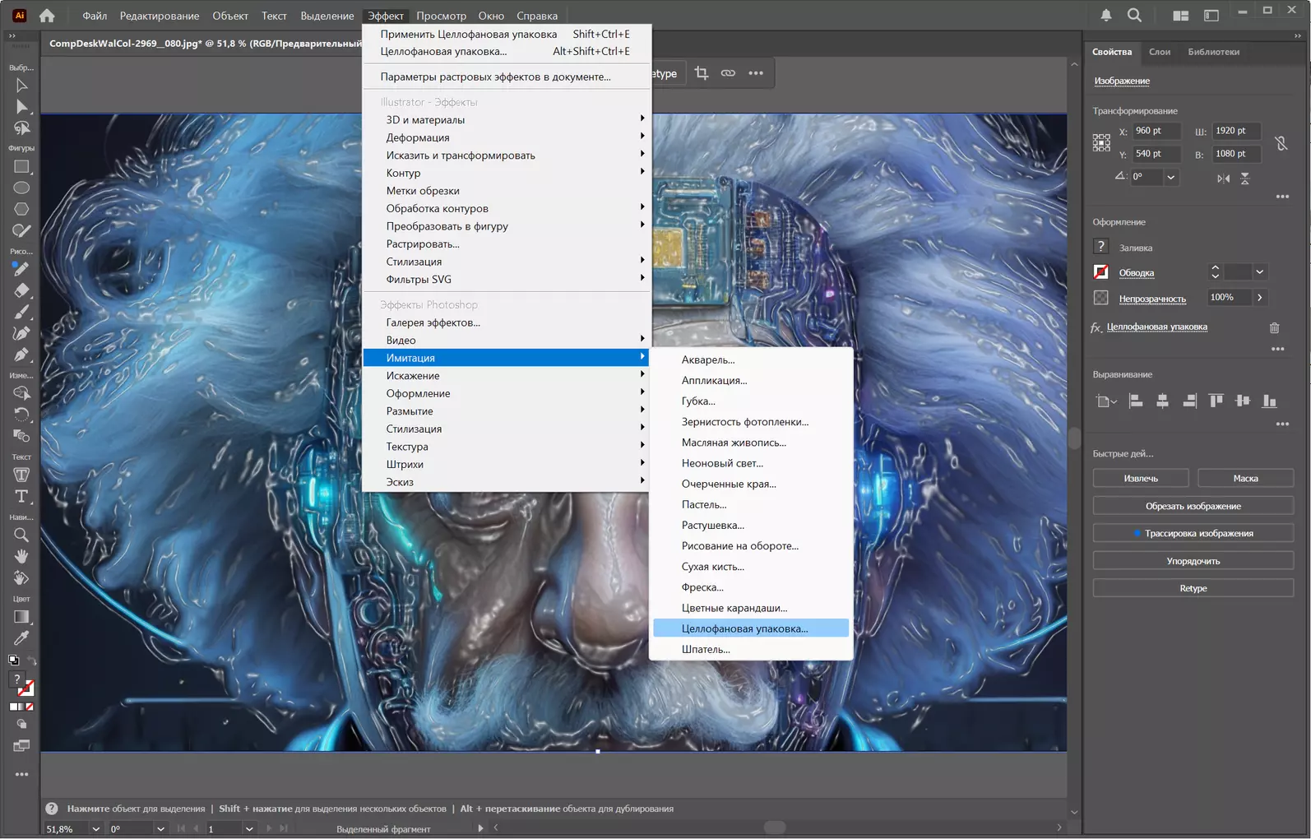Switch to the Библиотеки tab
This screenshot has height=839, width=1311.
click(1213, 52)
